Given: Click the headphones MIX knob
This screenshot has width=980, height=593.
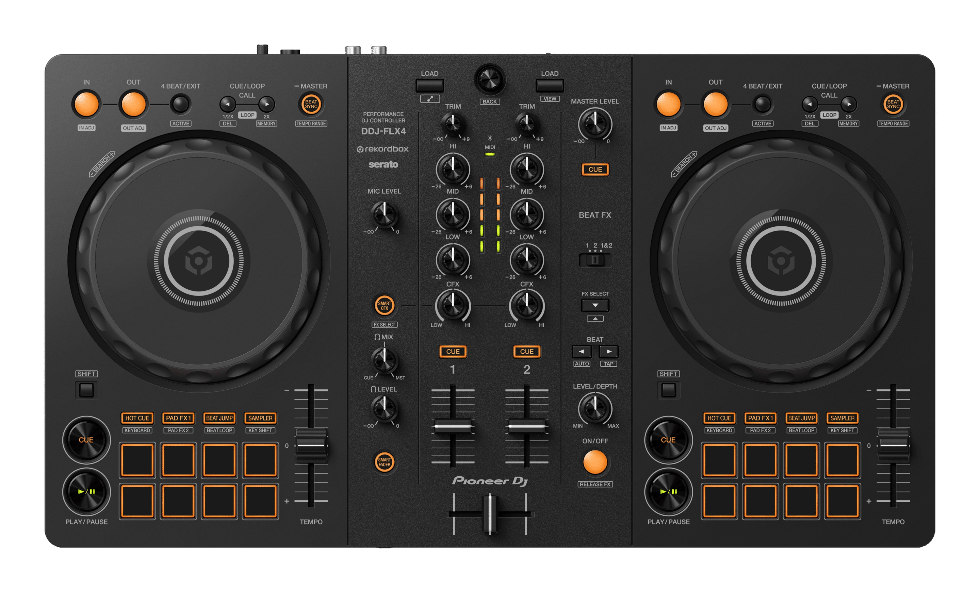Looking at the screenshot, I should click(384, 360).
